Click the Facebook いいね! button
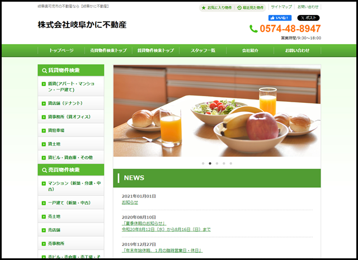This screenshot has width=358, height=260. coord(280,18)
